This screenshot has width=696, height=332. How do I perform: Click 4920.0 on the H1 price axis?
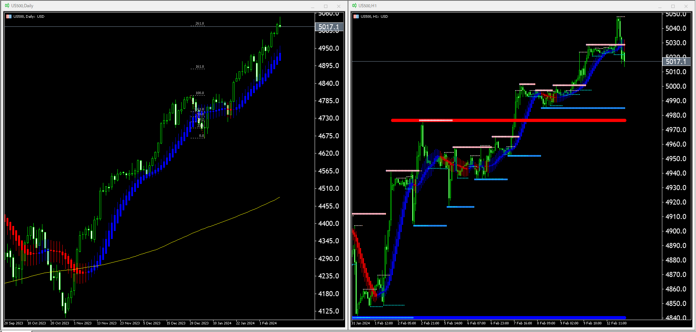676,202
